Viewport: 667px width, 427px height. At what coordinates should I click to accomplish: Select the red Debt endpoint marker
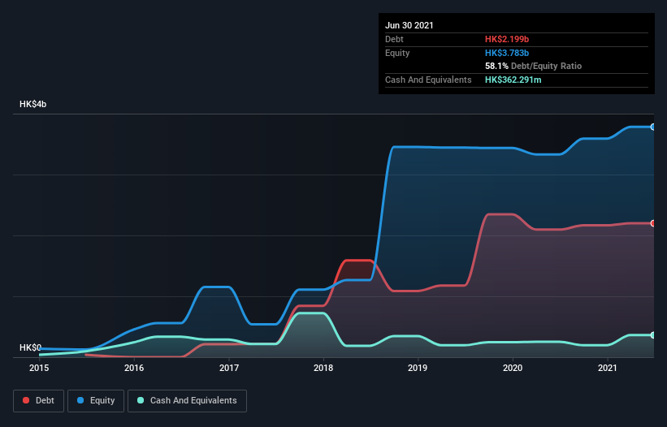click(653, 223)
